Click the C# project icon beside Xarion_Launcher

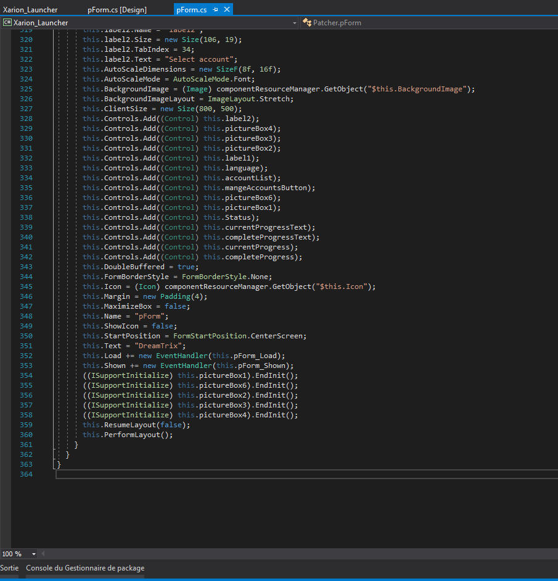7,23
